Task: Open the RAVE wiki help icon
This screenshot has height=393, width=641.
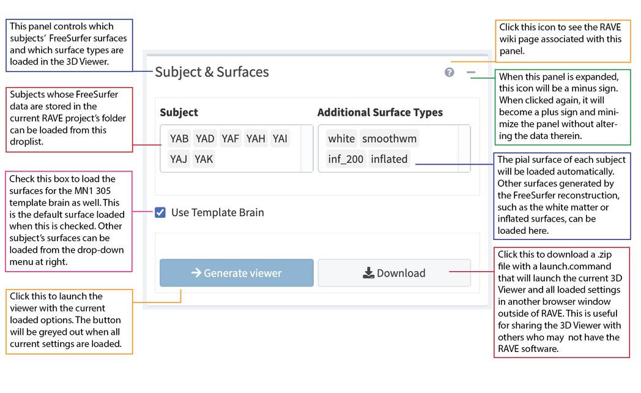Action: [450, 72]
